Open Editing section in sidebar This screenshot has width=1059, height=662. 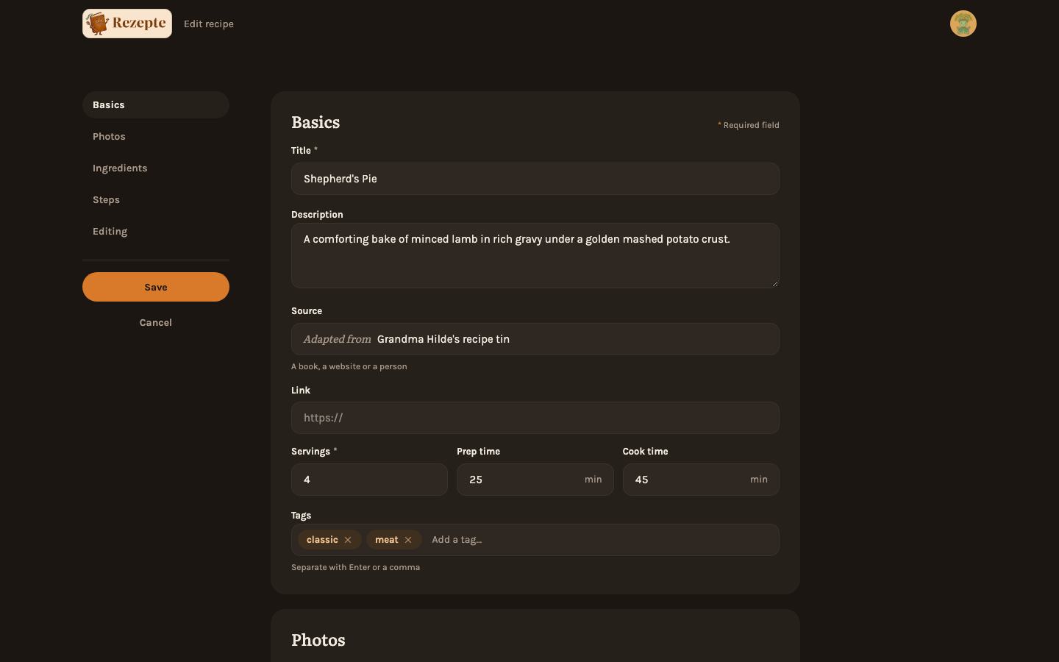pos(156,232)
